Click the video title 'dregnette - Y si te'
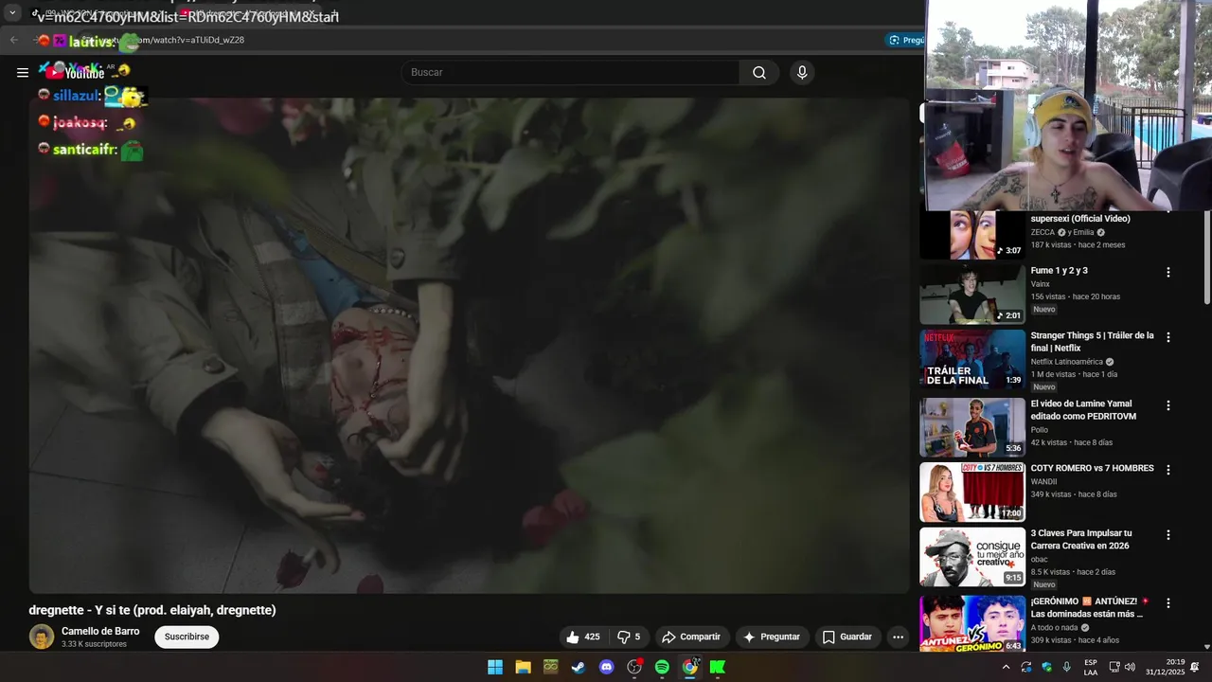Screen dimensions: 1212x682 tap(152, 610)
